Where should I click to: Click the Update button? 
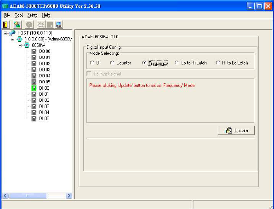click(236, 130)
